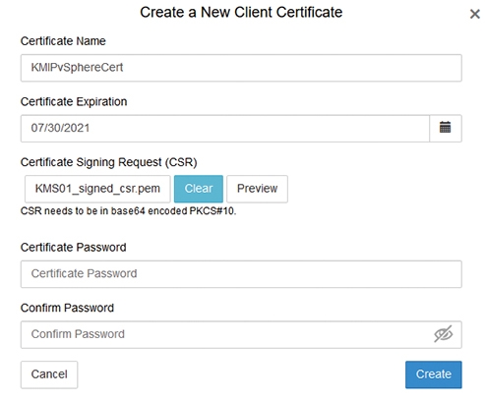Click the Certificate Password label
Image resolution: width=485 pixels, height=401 pixels.
tap(73, 248)
